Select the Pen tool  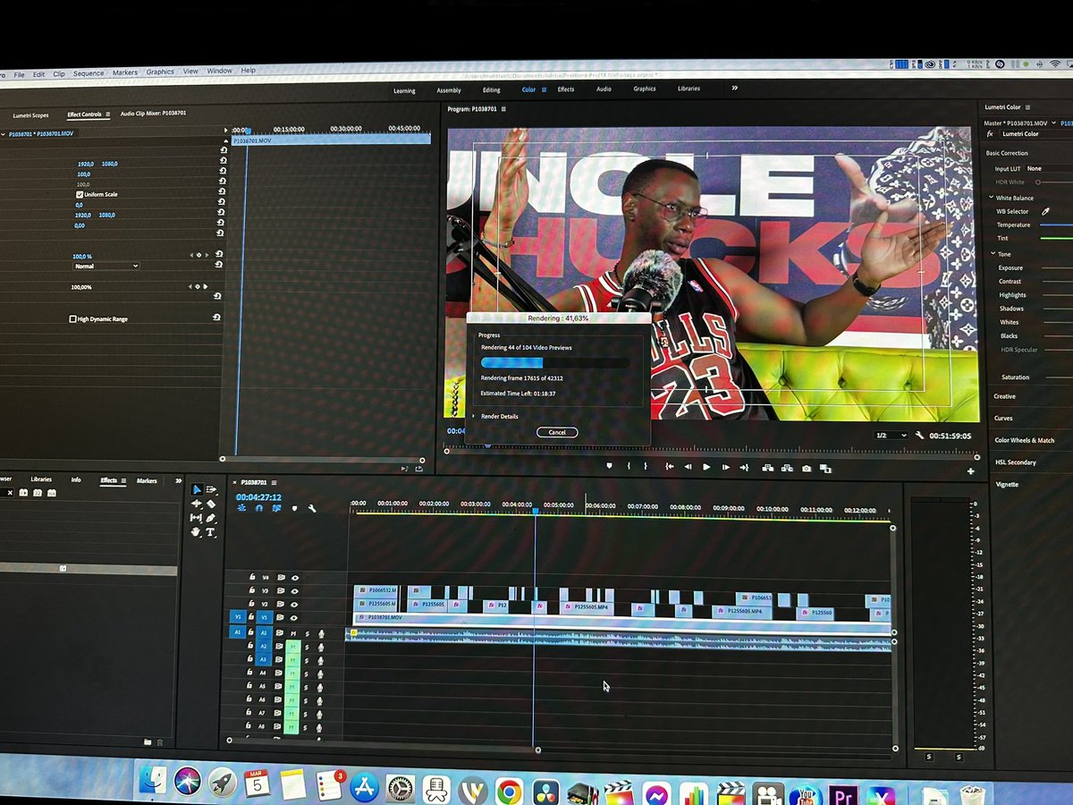coord(211,518)
